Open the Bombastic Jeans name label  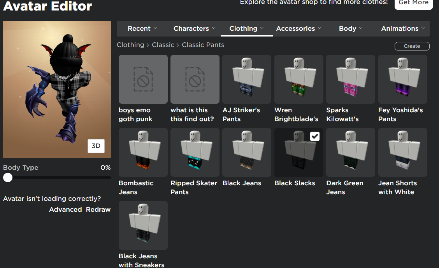(136, 188)
